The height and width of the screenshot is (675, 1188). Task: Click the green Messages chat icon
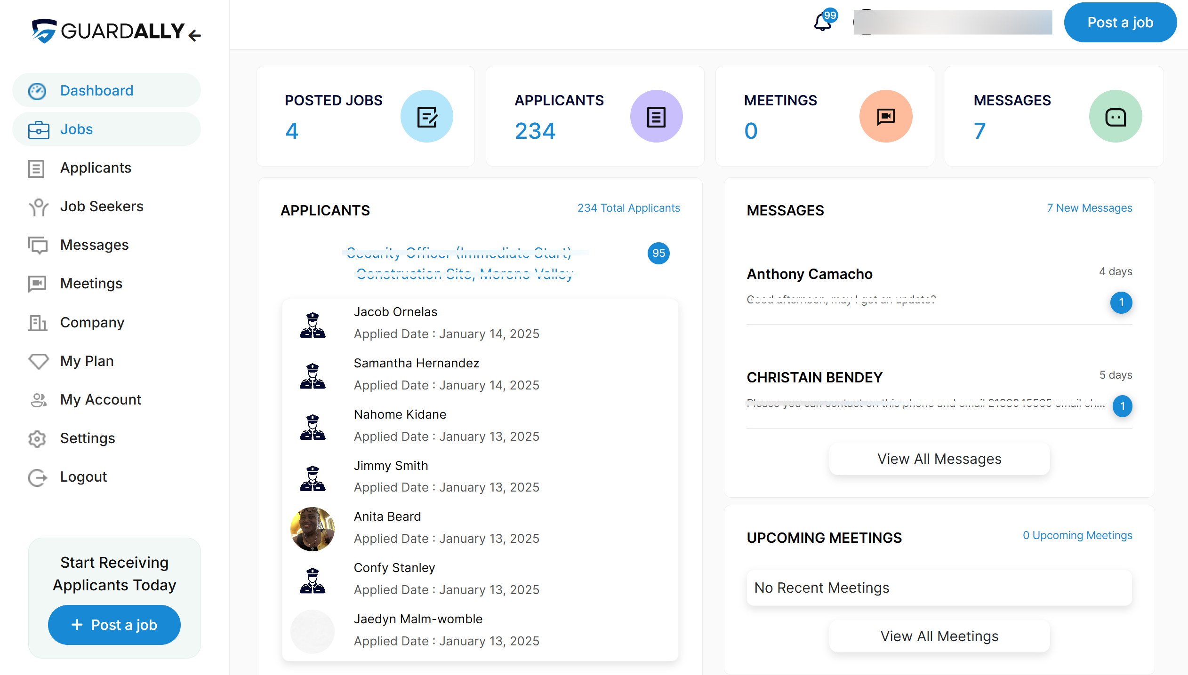point(1115,117)
